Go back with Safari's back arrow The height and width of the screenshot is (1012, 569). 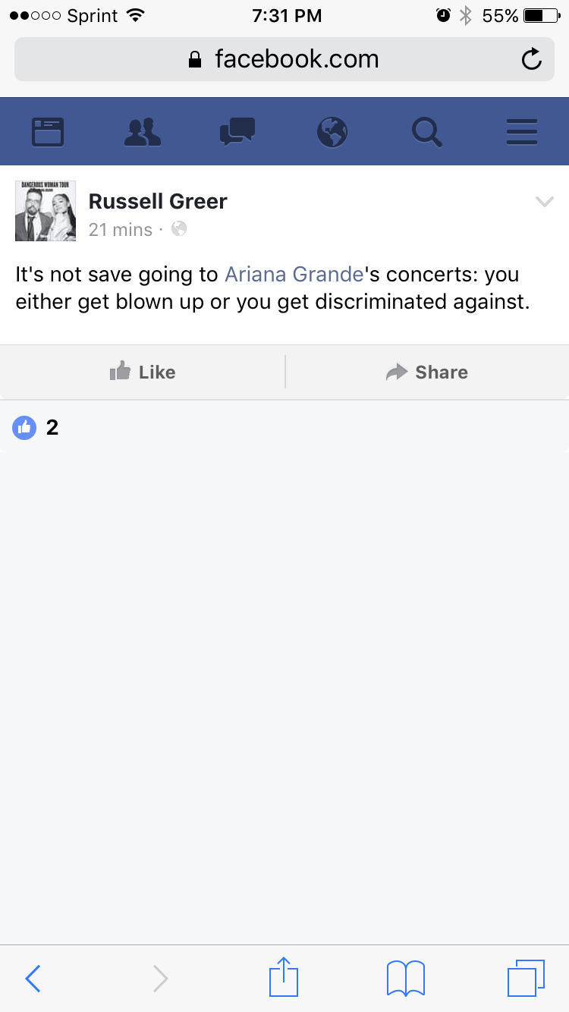click(x=33, y=979)
